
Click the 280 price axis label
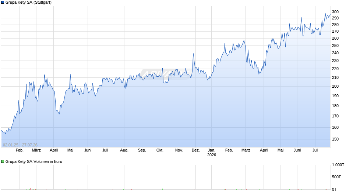point(335,25)
